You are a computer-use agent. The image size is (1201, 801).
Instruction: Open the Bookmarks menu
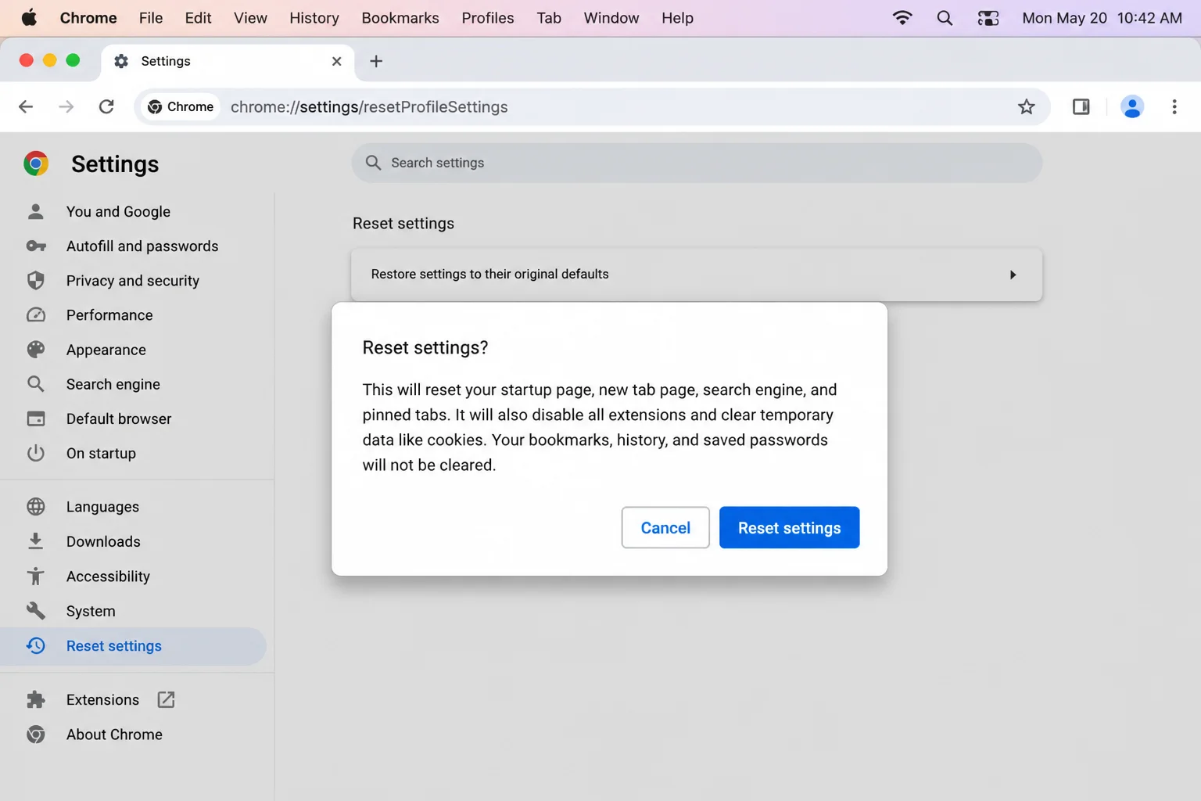click(400, 18)
